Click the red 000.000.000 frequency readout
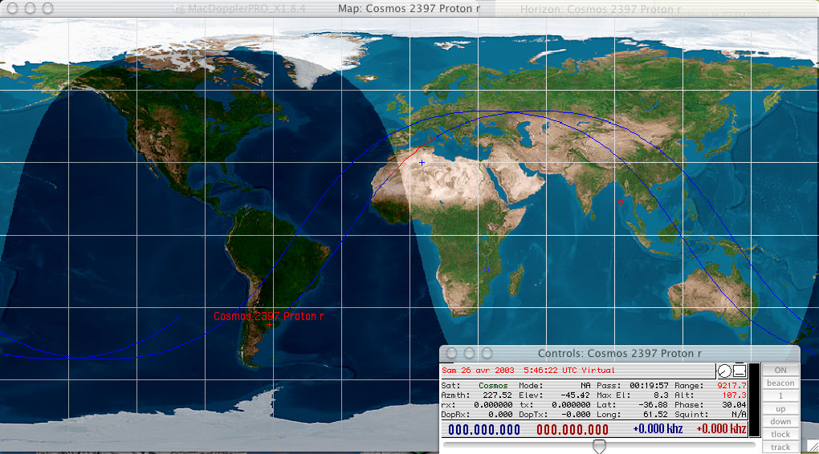Viewport: 819px width, 454px height. 572,430
